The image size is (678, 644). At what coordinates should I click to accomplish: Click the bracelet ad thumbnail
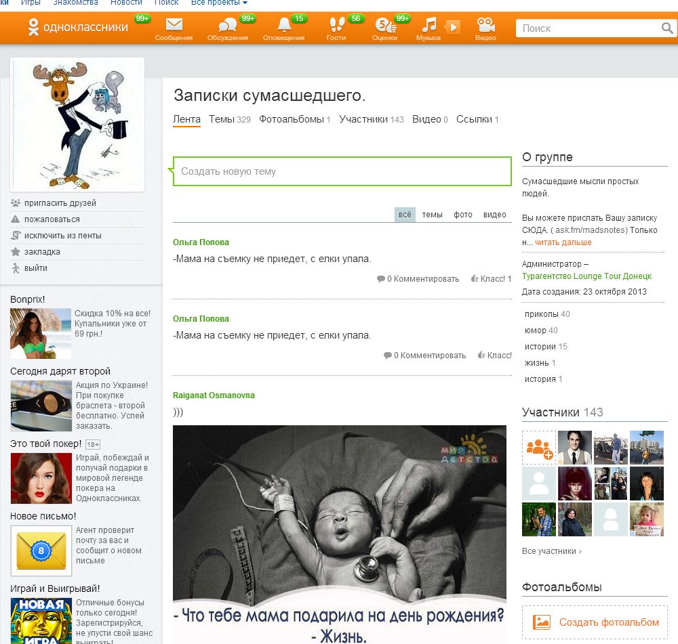pyautogui.click(x=41, y=406)
